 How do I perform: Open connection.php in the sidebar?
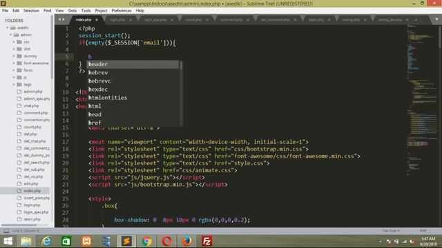pos(37,120)
